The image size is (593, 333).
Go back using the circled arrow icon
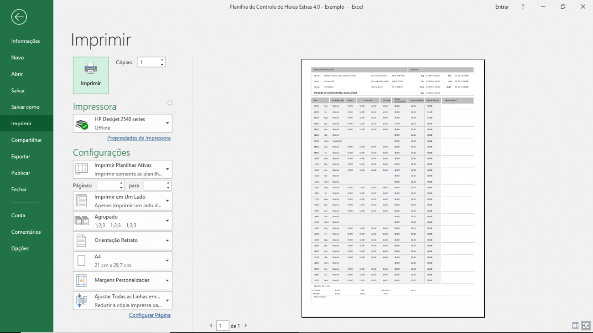click(x=19, y=17)
